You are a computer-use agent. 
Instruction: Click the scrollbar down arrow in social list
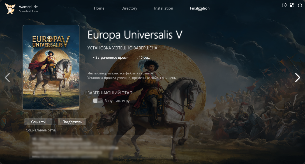point(172,156)
